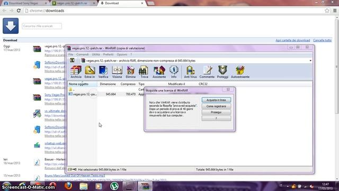Open uTorrent from the taskbar
Screen dimensions: 339x191
point(114,186)
